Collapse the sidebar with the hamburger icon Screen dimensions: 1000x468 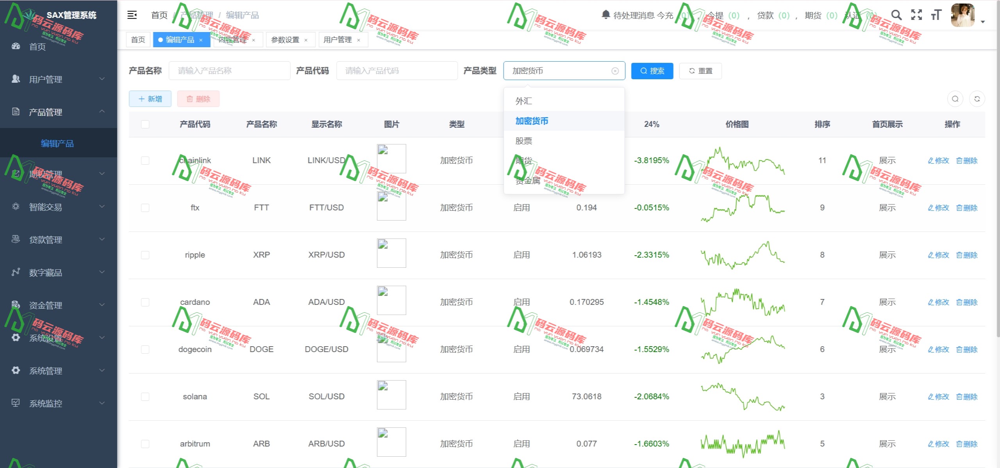pos(132,15)
